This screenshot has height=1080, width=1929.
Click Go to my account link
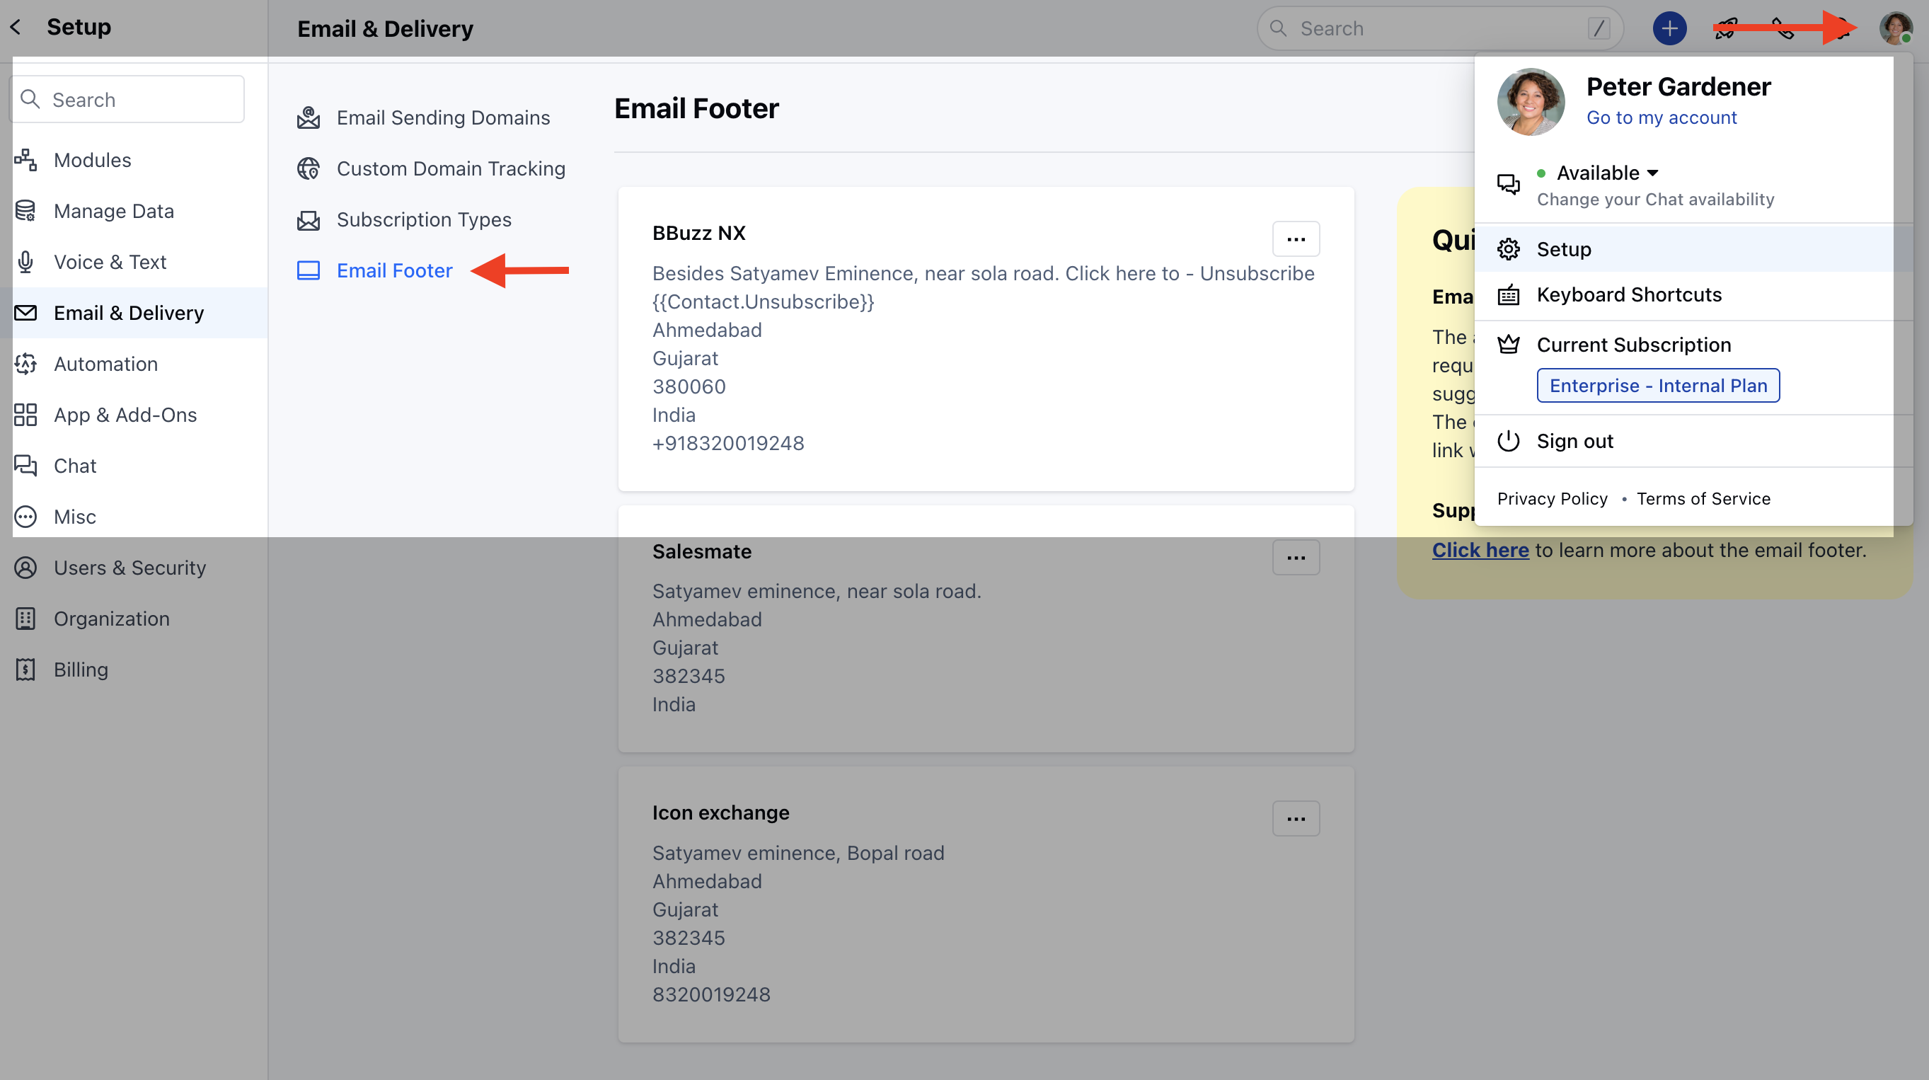pos(1661,117)
